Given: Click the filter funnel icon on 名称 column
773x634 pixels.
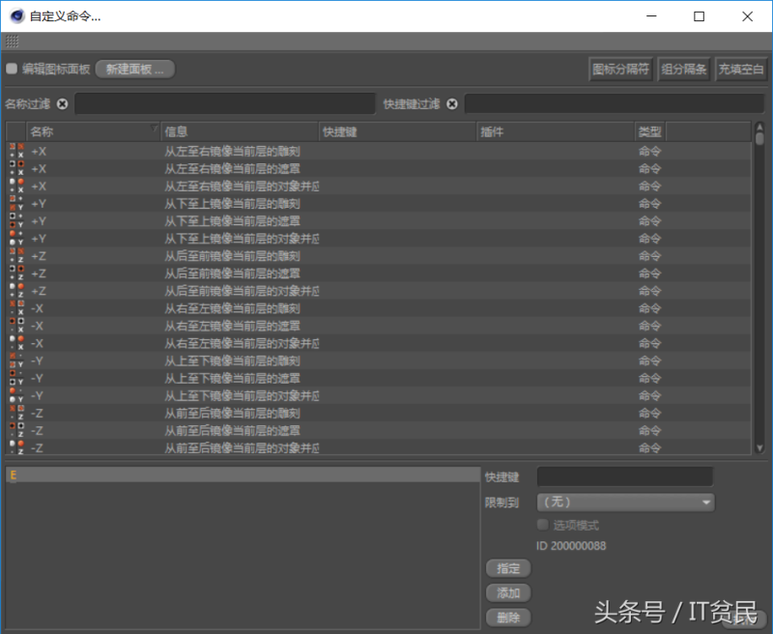Looking at the screenshot, I should coord(154,130).
